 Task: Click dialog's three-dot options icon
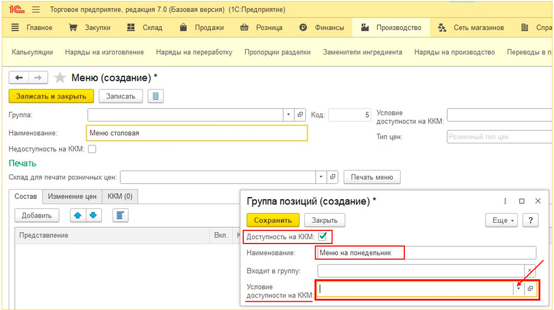click(505, 201)
